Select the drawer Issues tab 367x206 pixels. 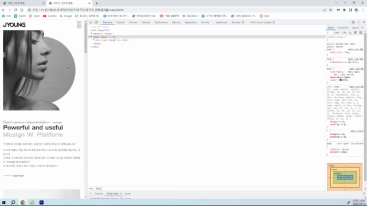(x=127, y=193)
